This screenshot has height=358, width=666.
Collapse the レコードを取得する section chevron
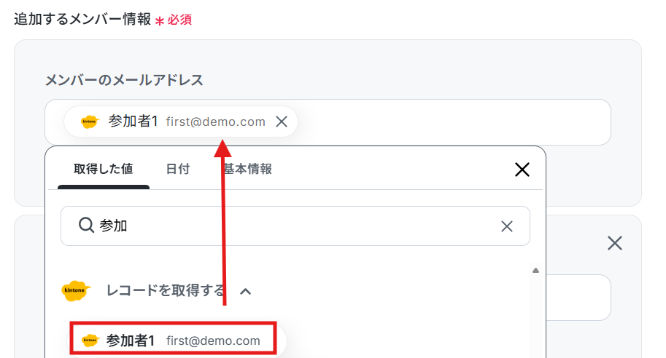[246, 292]
